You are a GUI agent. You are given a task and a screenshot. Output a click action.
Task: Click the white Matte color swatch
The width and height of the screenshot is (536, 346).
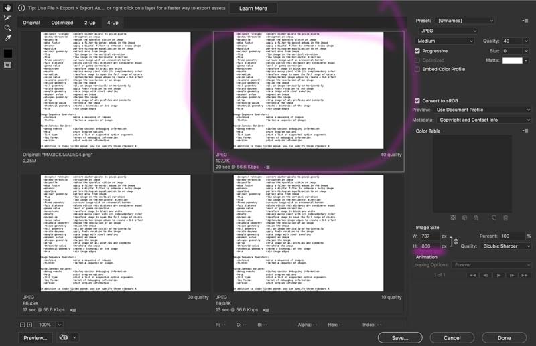pyautogui.click(x=512, y=60)
